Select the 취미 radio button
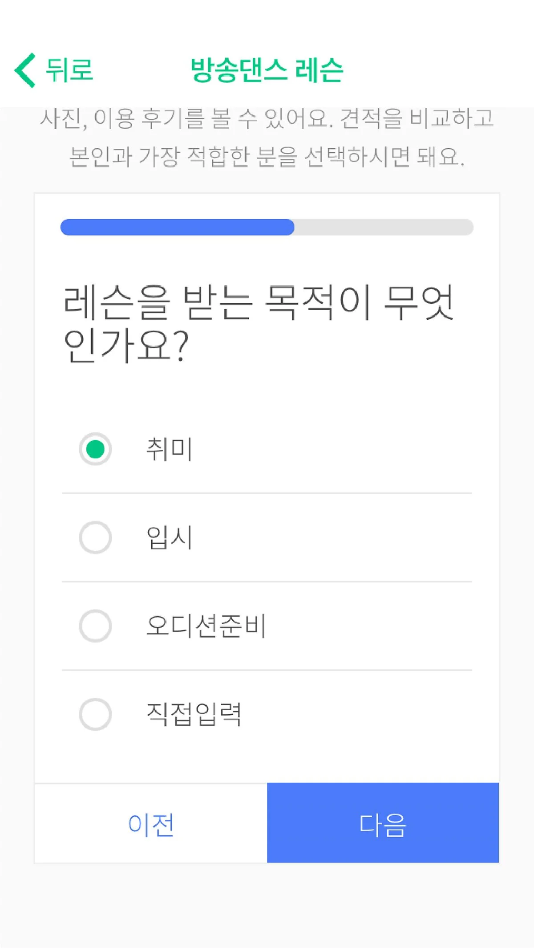Screen dimensions: 534x948 point(95,449)
